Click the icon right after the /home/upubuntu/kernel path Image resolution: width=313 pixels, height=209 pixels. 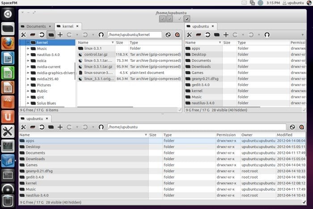168,35
